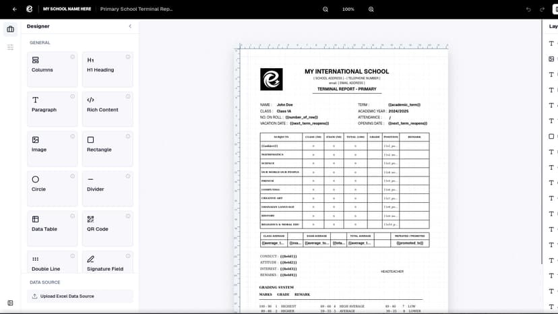Click the horizontal ruler above the page
Screen dimensions: 558x314
[x=344, y=46]
